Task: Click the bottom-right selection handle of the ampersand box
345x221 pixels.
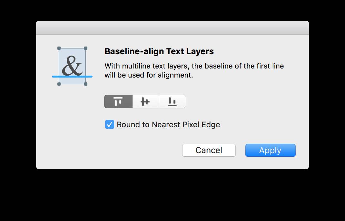Action: 86,84
